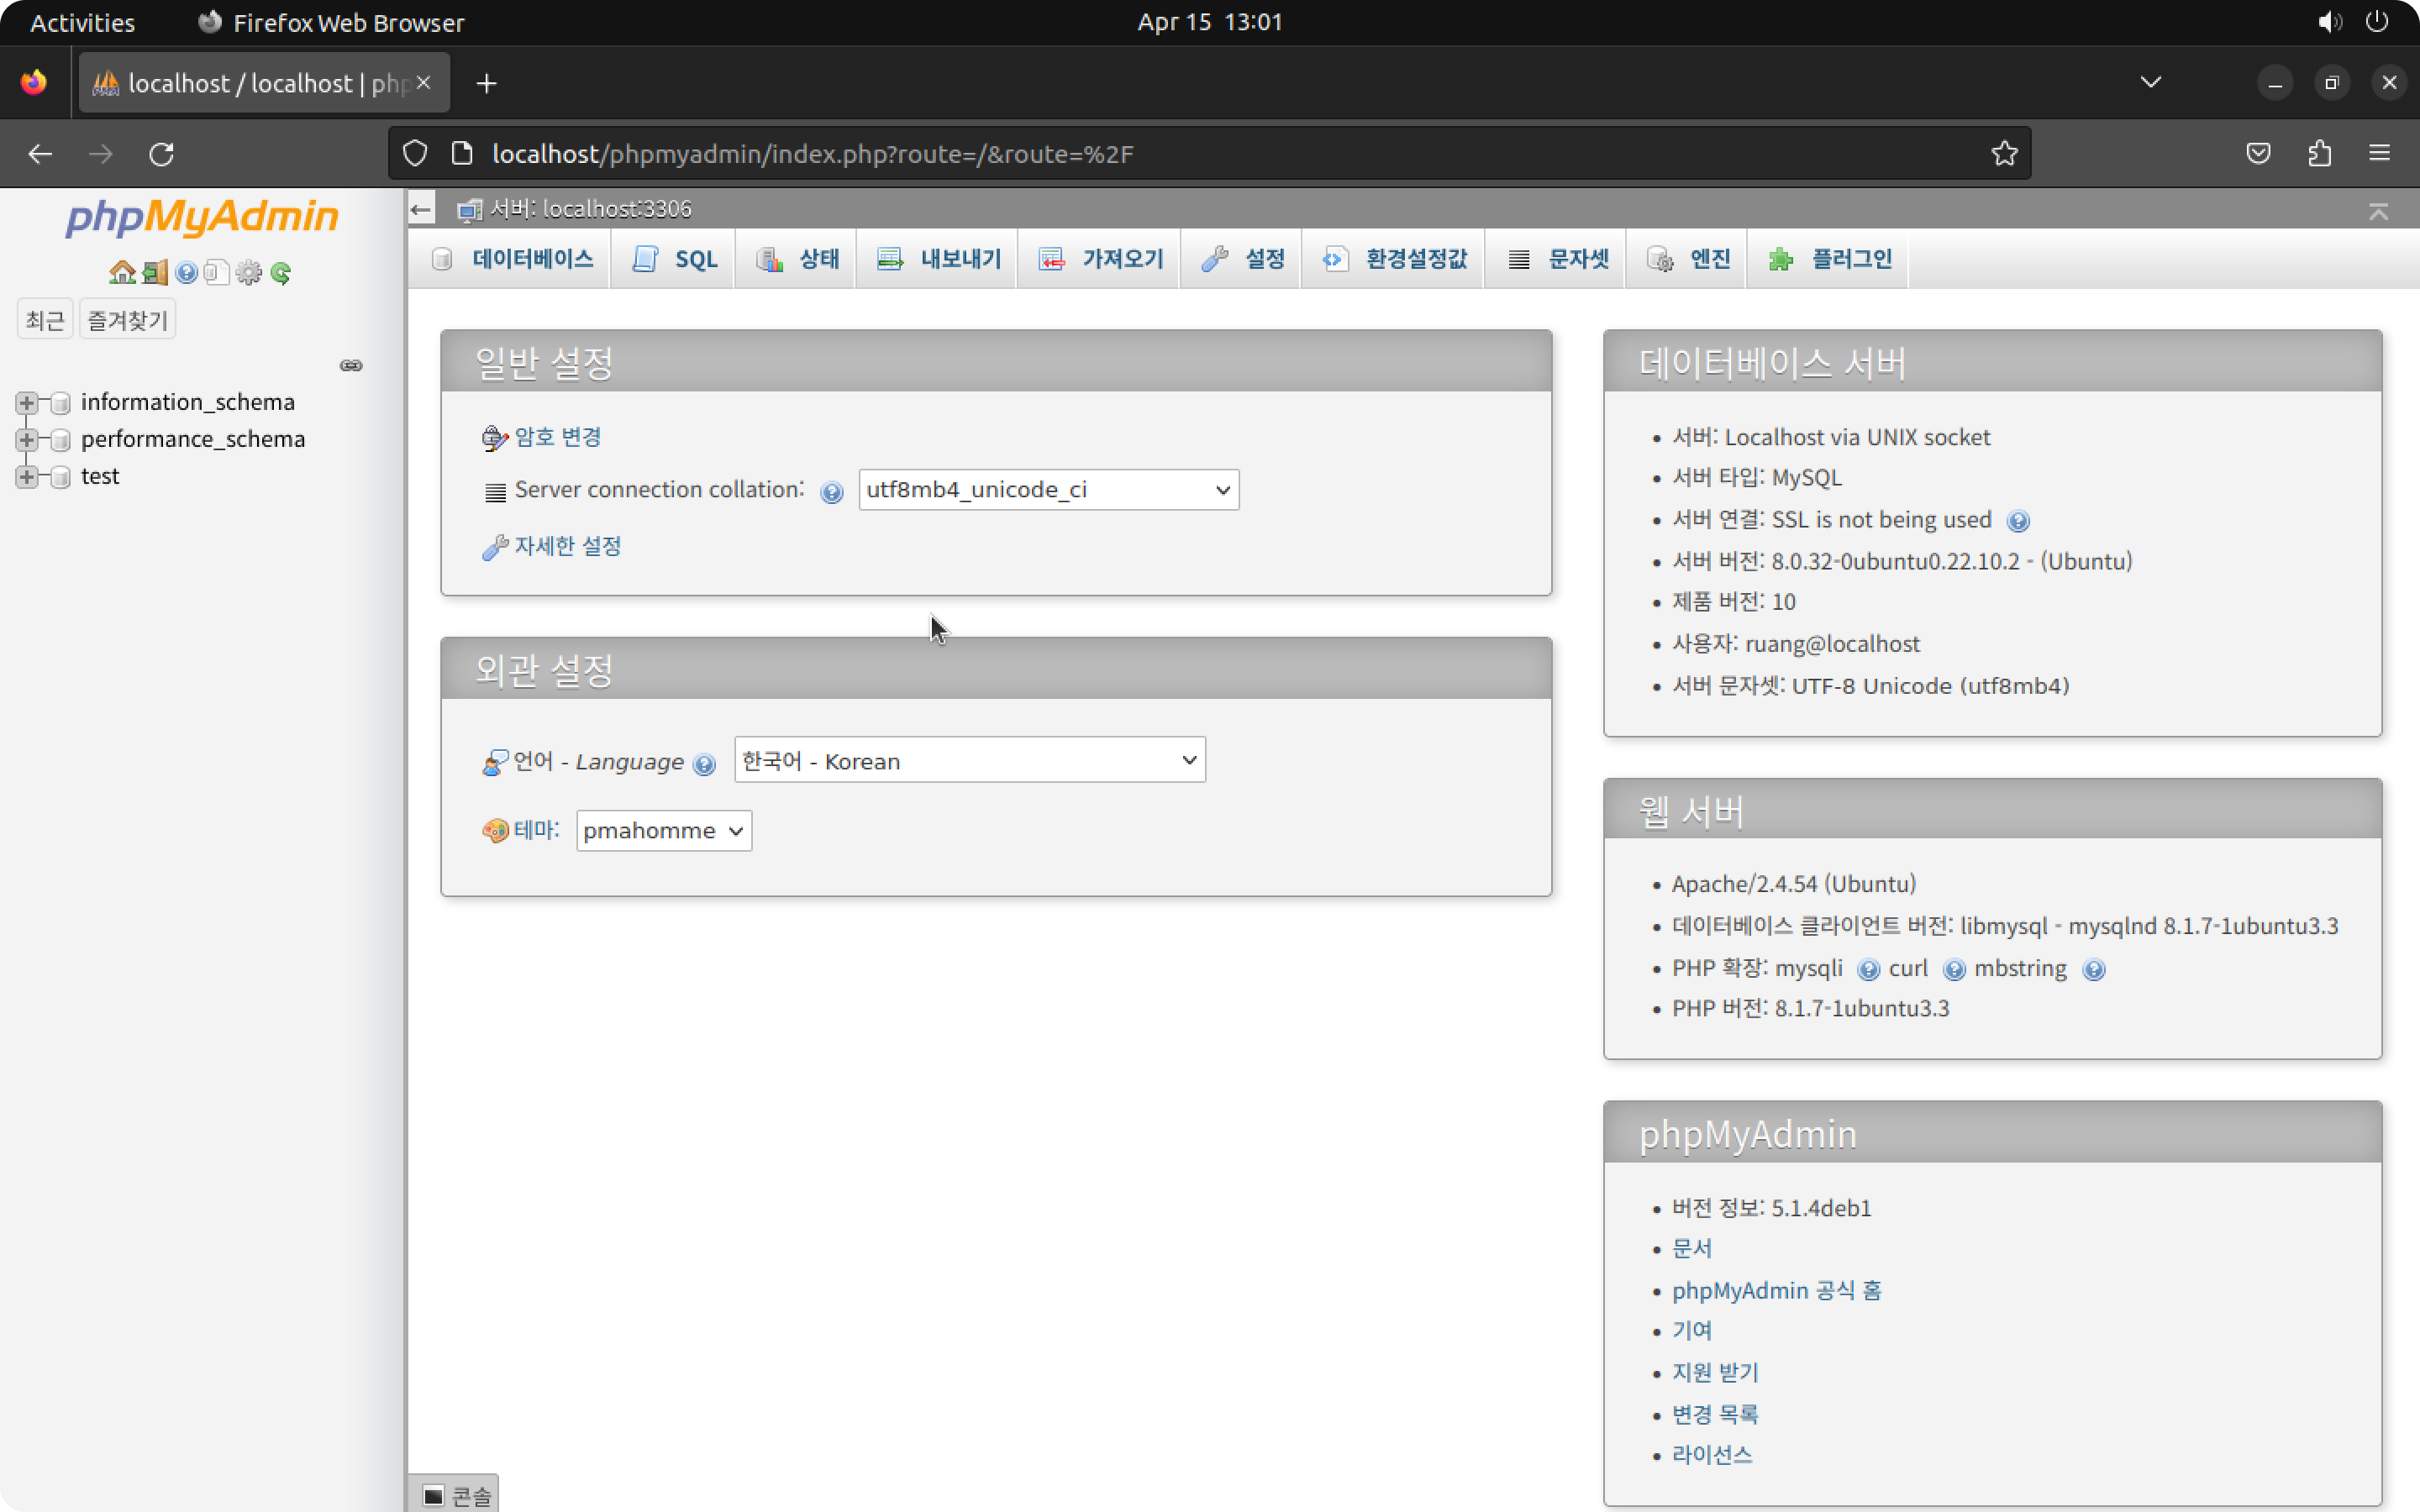Open the 문서 documentation link

click(1692, 1249)
